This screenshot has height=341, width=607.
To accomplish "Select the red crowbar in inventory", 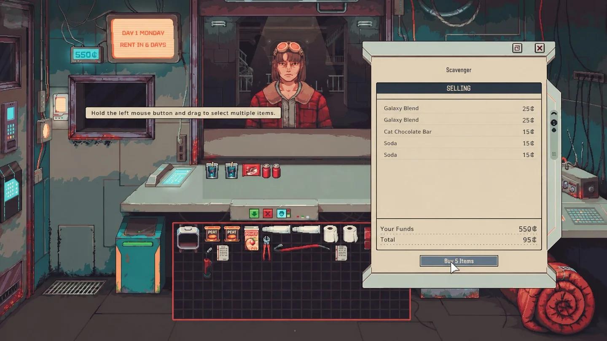I will click(x=302, y=247).
